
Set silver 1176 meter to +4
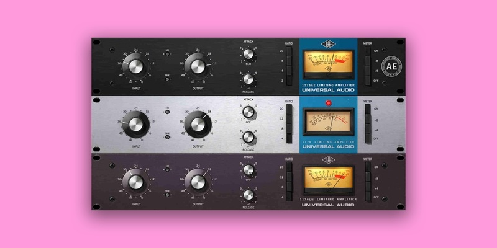368,129
